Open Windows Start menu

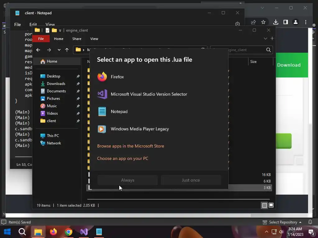click(x=7, y=232)
